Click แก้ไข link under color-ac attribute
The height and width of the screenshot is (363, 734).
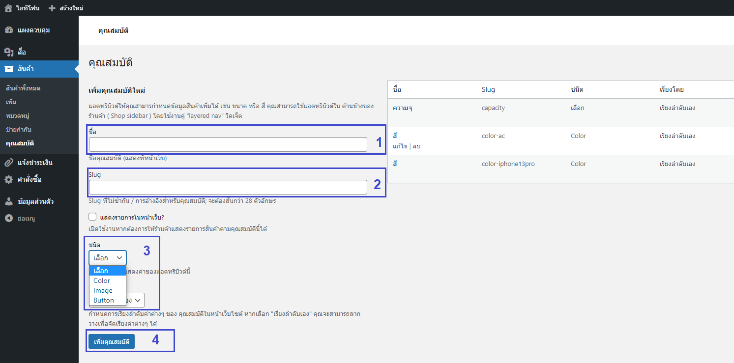coord(400,146)
